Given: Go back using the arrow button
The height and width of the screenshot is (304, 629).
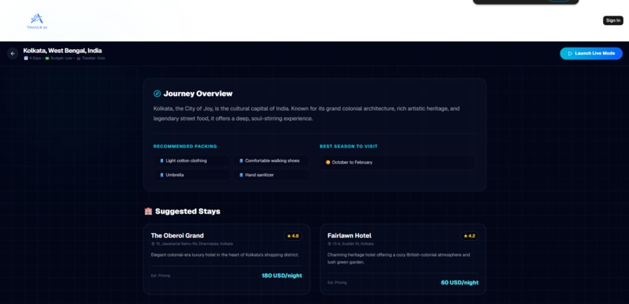Looking at the screenshot, I should pos(12,53).
